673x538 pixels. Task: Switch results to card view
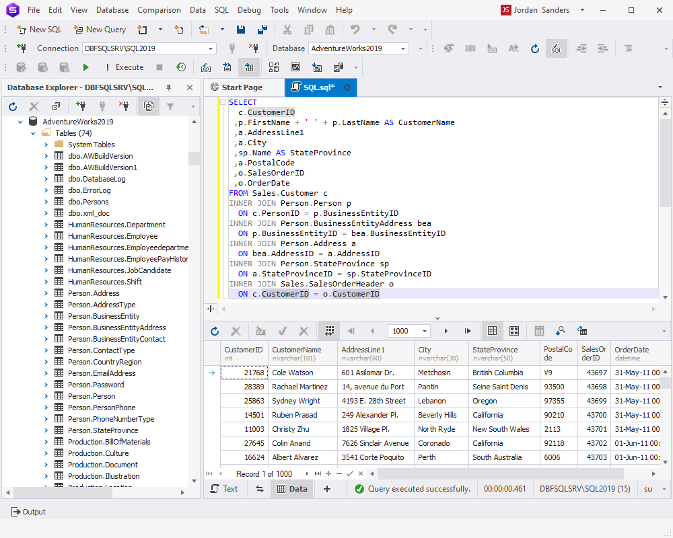click(x=514, y=331)
